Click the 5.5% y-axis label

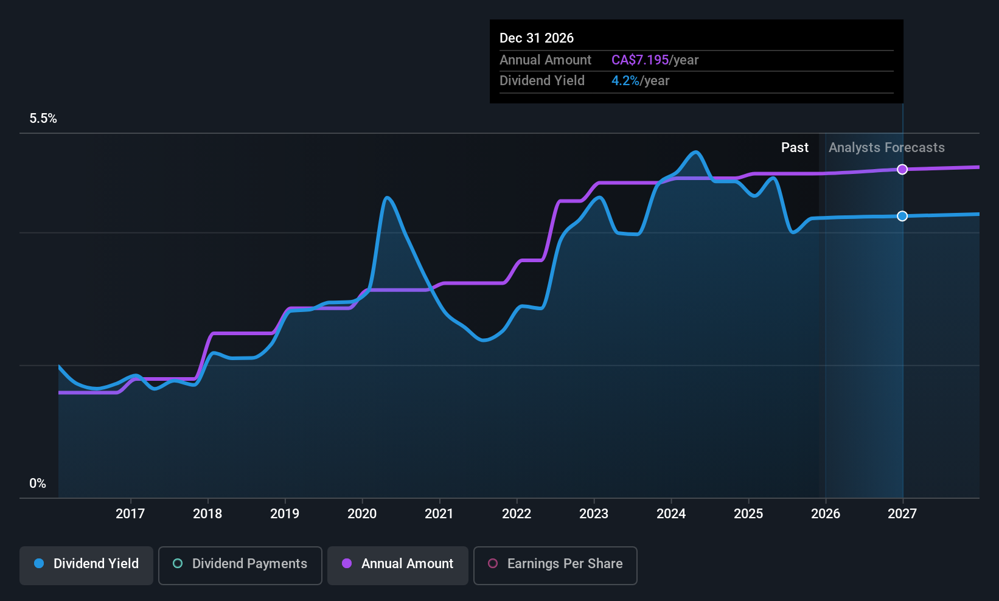coord(43,119)
